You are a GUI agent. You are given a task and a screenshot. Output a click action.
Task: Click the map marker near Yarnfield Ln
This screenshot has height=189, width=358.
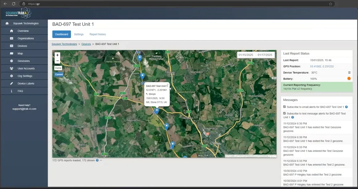tap(173, 145)
